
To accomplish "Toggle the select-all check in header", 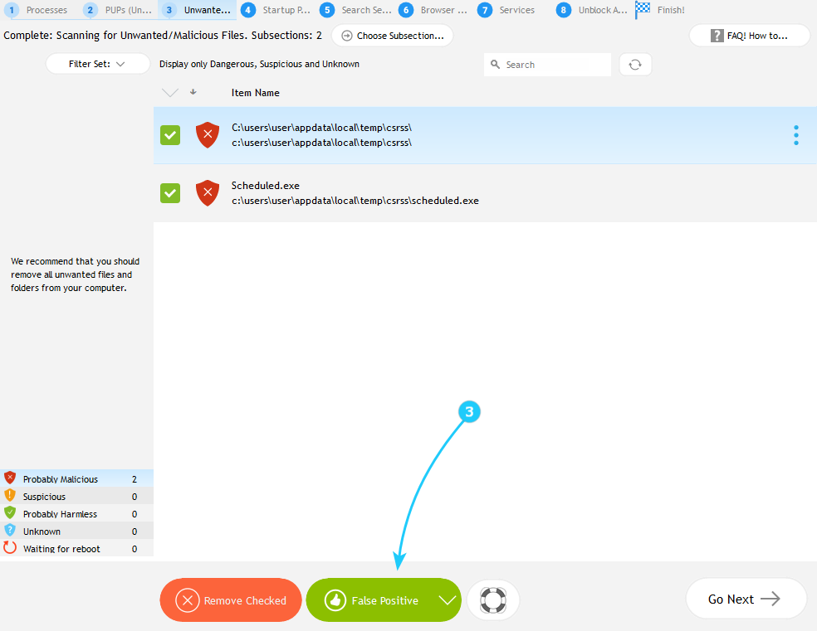I will 170,93.
